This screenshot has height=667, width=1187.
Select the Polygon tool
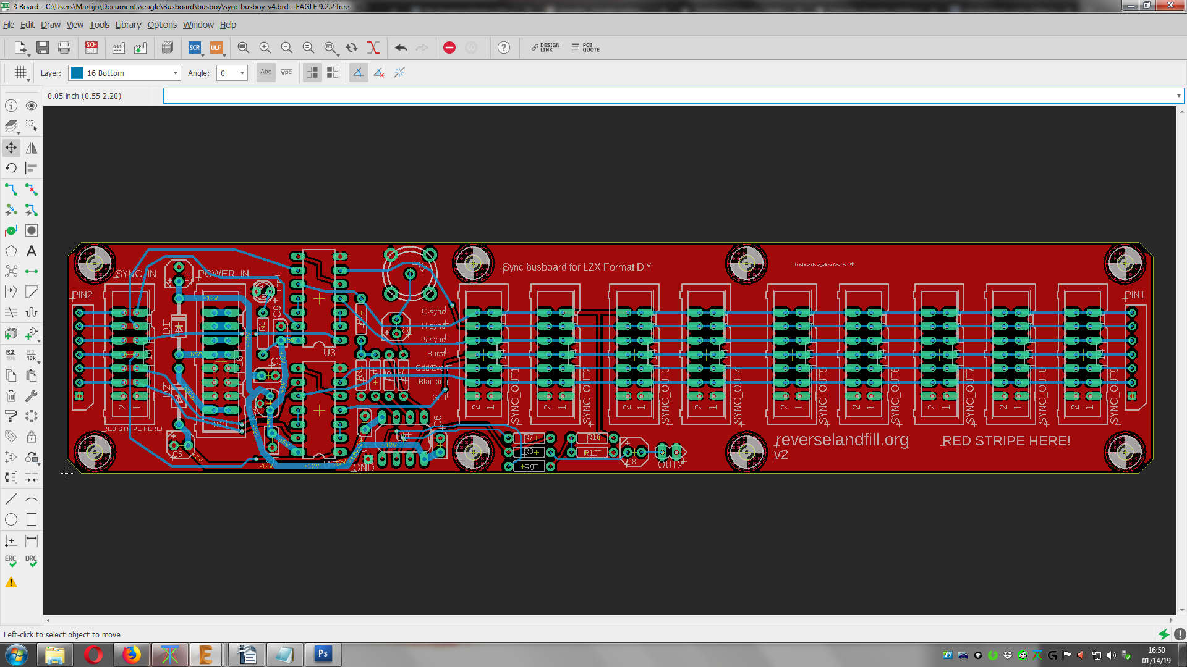click(x=11, y=251)
